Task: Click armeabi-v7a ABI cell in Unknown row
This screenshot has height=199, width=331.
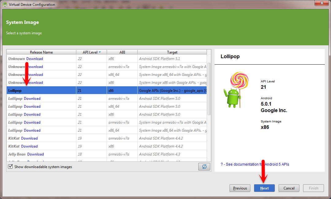Action: coord(122,67)
